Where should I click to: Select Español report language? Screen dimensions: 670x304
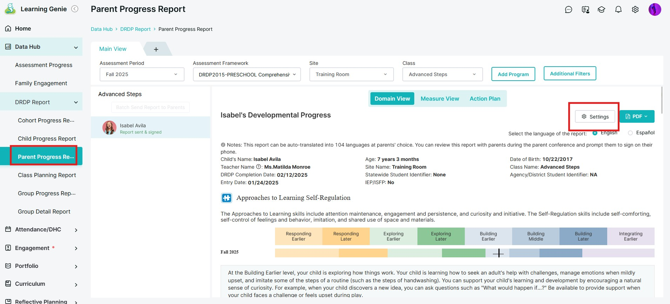point(630,133)
